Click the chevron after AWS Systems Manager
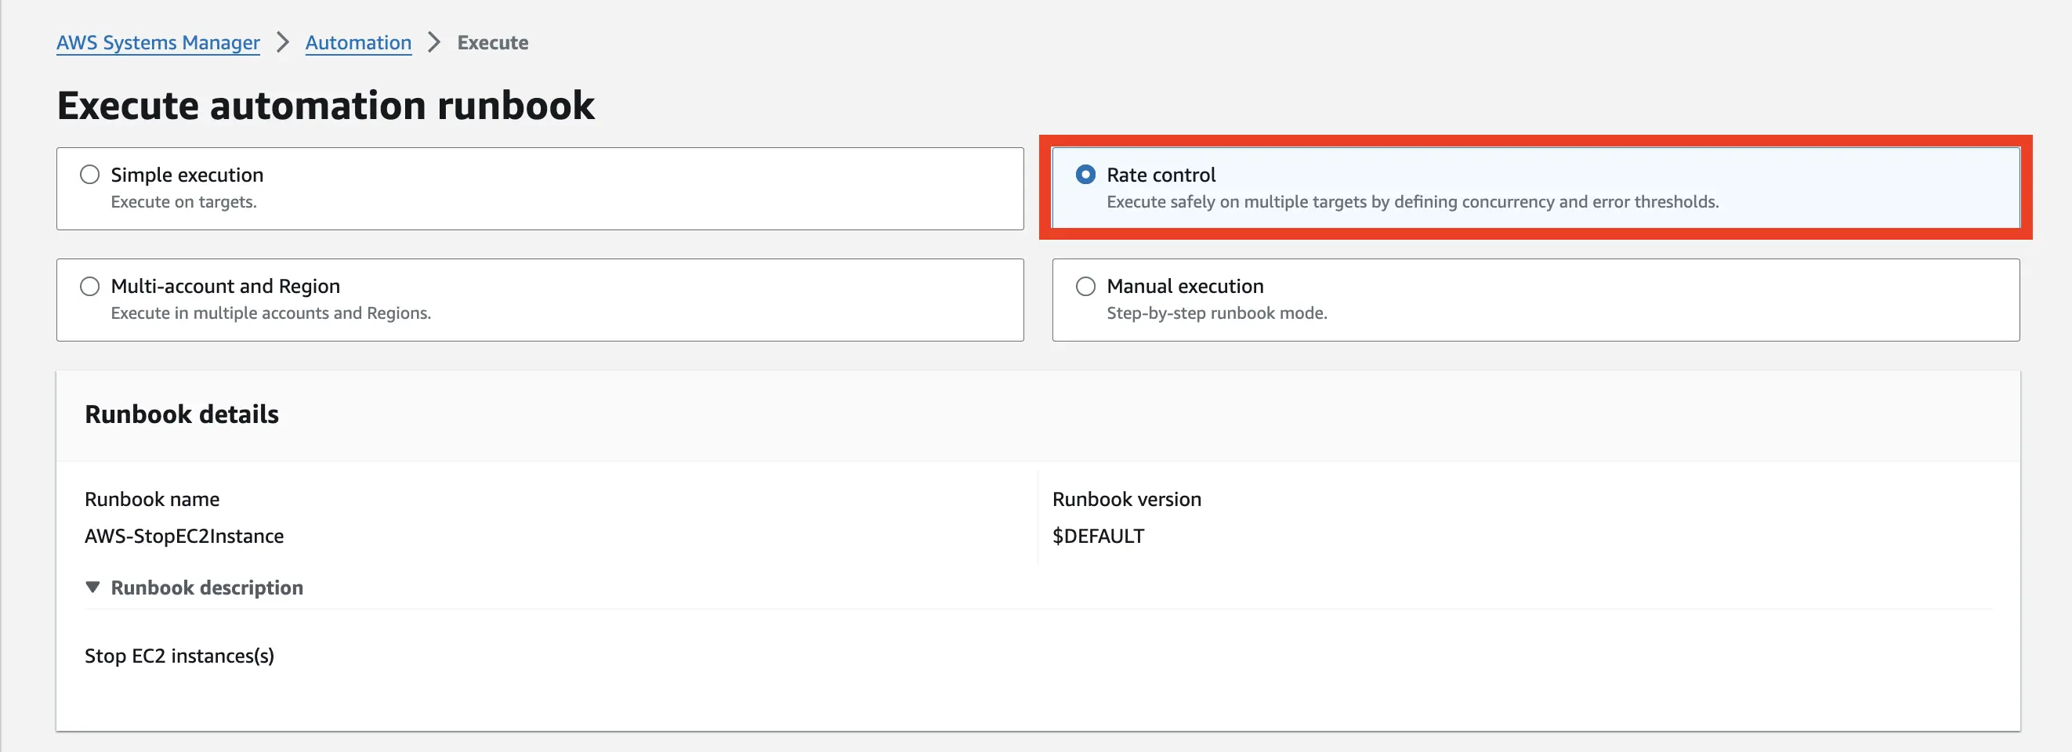The height and width of the screenshot is (752, 2072). (x=281, y=42)
